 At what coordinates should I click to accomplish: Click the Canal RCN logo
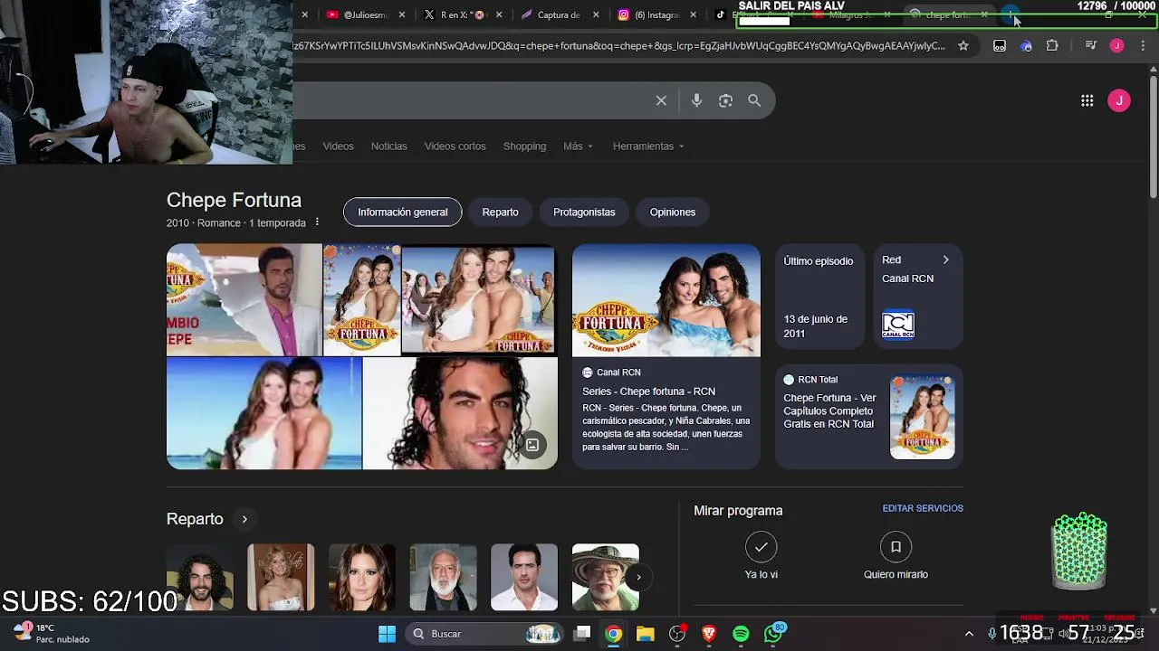(898, 325)
